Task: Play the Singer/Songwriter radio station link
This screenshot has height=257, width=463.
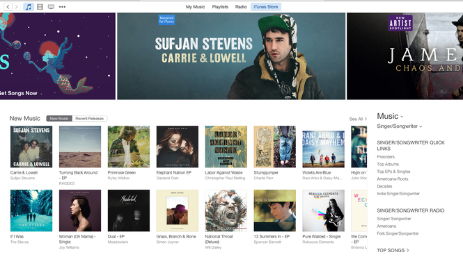Action: coord(394,219)
